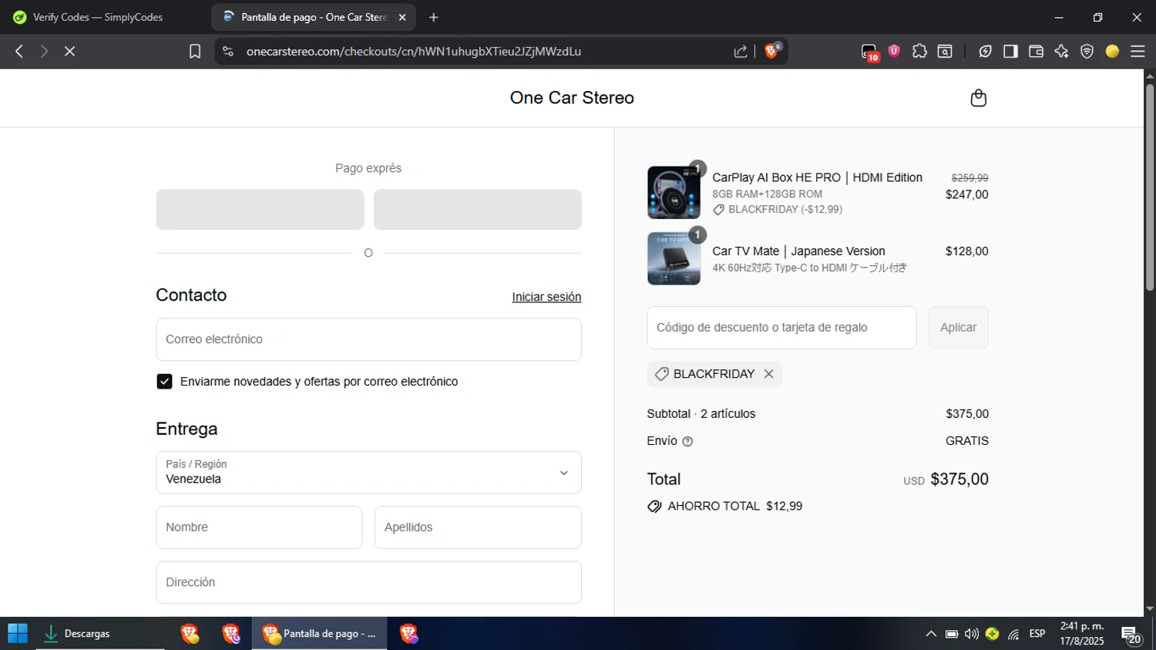This screenshot has width=1156, height=650.
Task: Open Brave VPN shield icon
Action: (1087, 51)
